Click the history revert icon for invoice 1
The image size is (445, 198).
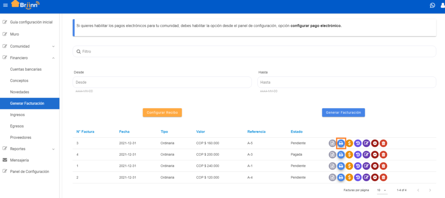358,166
